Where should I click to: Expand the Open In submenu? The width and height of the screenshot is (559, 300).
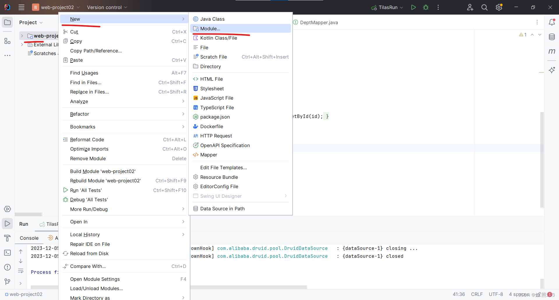tap(124, 222)
